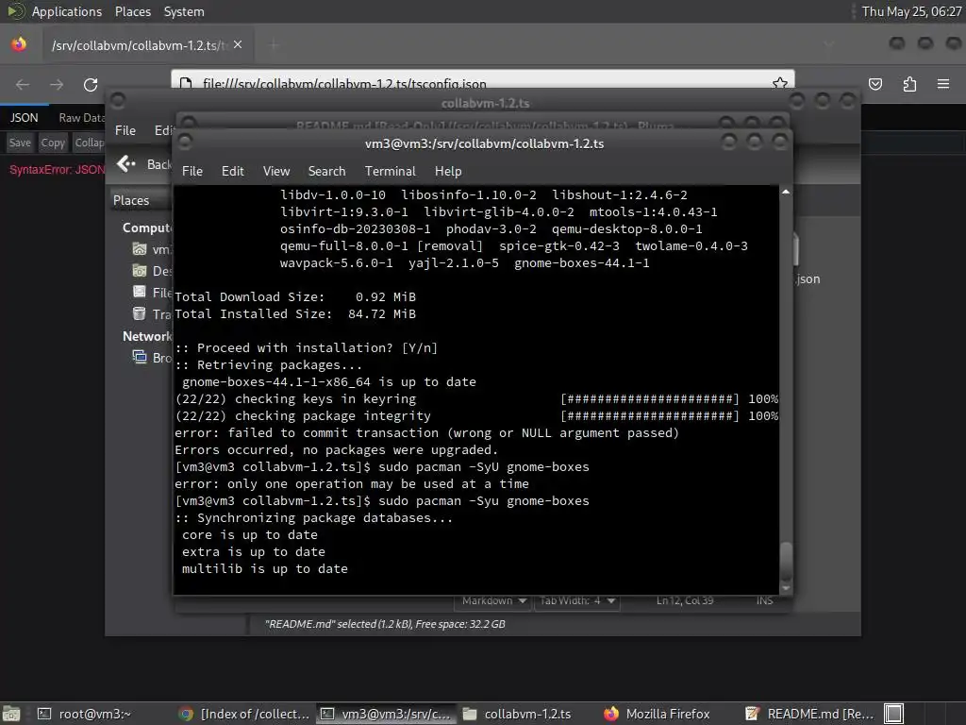This screenshot has width=966, height=725.
Task: Click Copy button in JSON viewer
Action: tap(53, 143)
